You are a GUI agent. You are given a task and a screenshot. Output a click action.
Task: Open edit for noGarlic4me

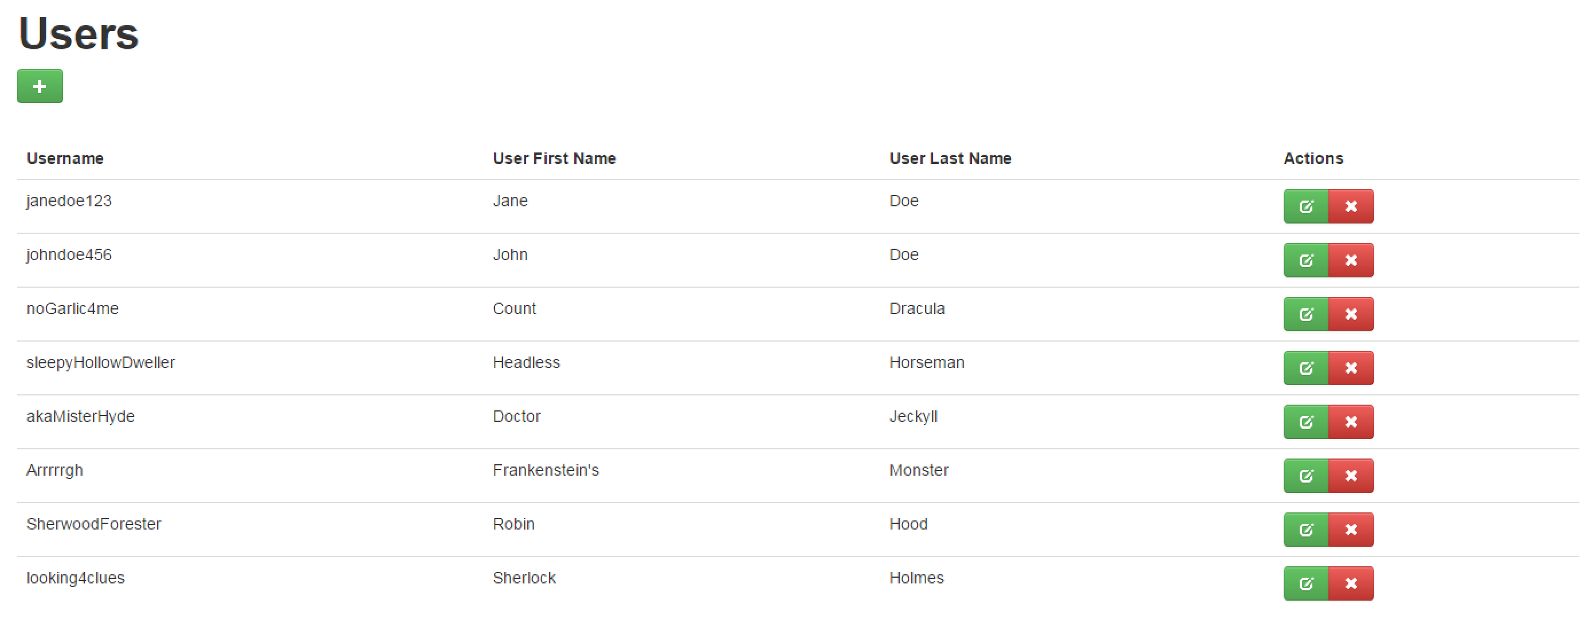(1306, 314)
